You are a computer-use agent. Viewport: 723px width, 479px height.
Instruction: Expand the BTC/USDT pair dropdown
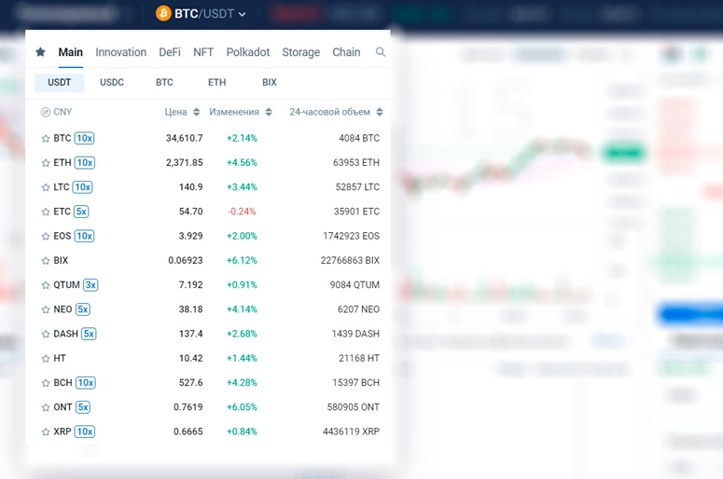pos(242,14)
